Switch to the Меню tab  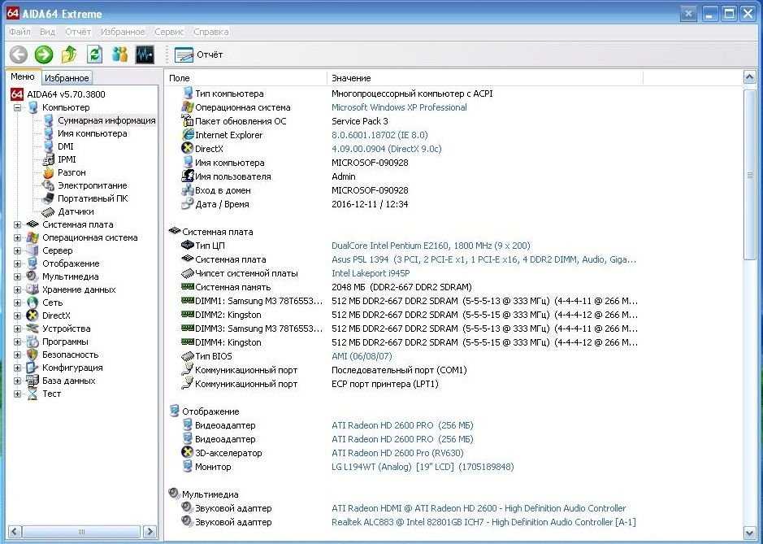point(23,77)
